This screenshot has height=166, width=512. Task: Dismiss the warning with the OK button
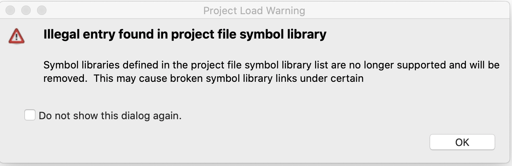tap(462, 142)
